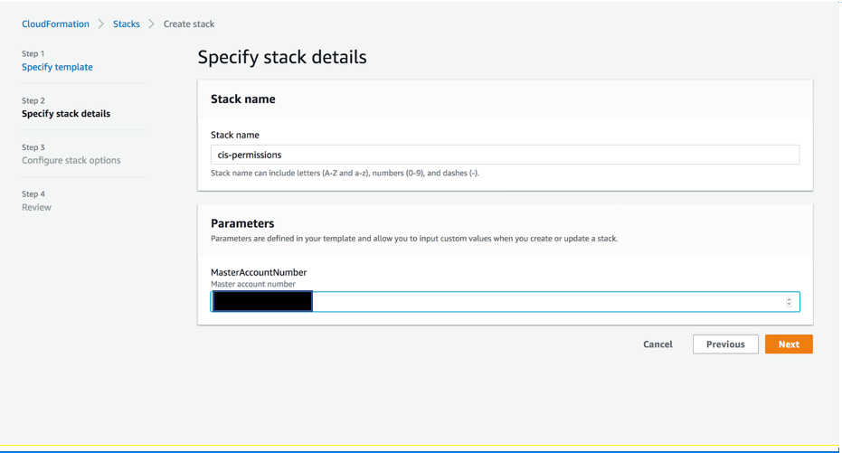
Task: Select the Specify stack details heading
Action: click(282, 57)
